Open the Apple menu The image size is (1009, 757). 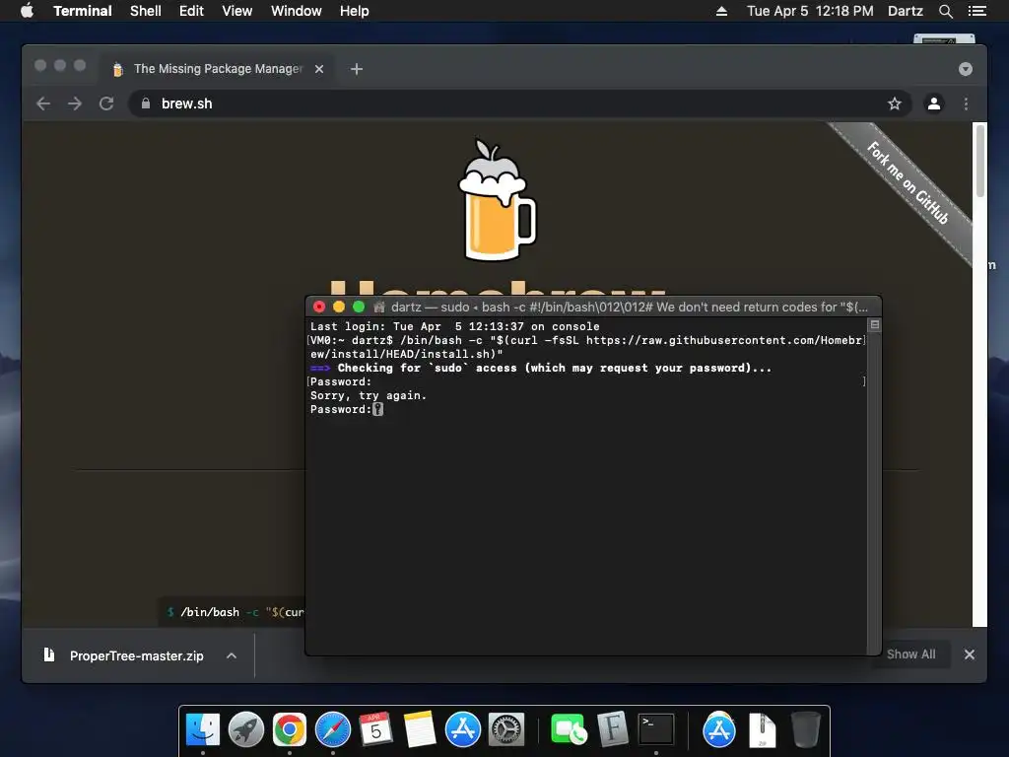tap(27, 11)
